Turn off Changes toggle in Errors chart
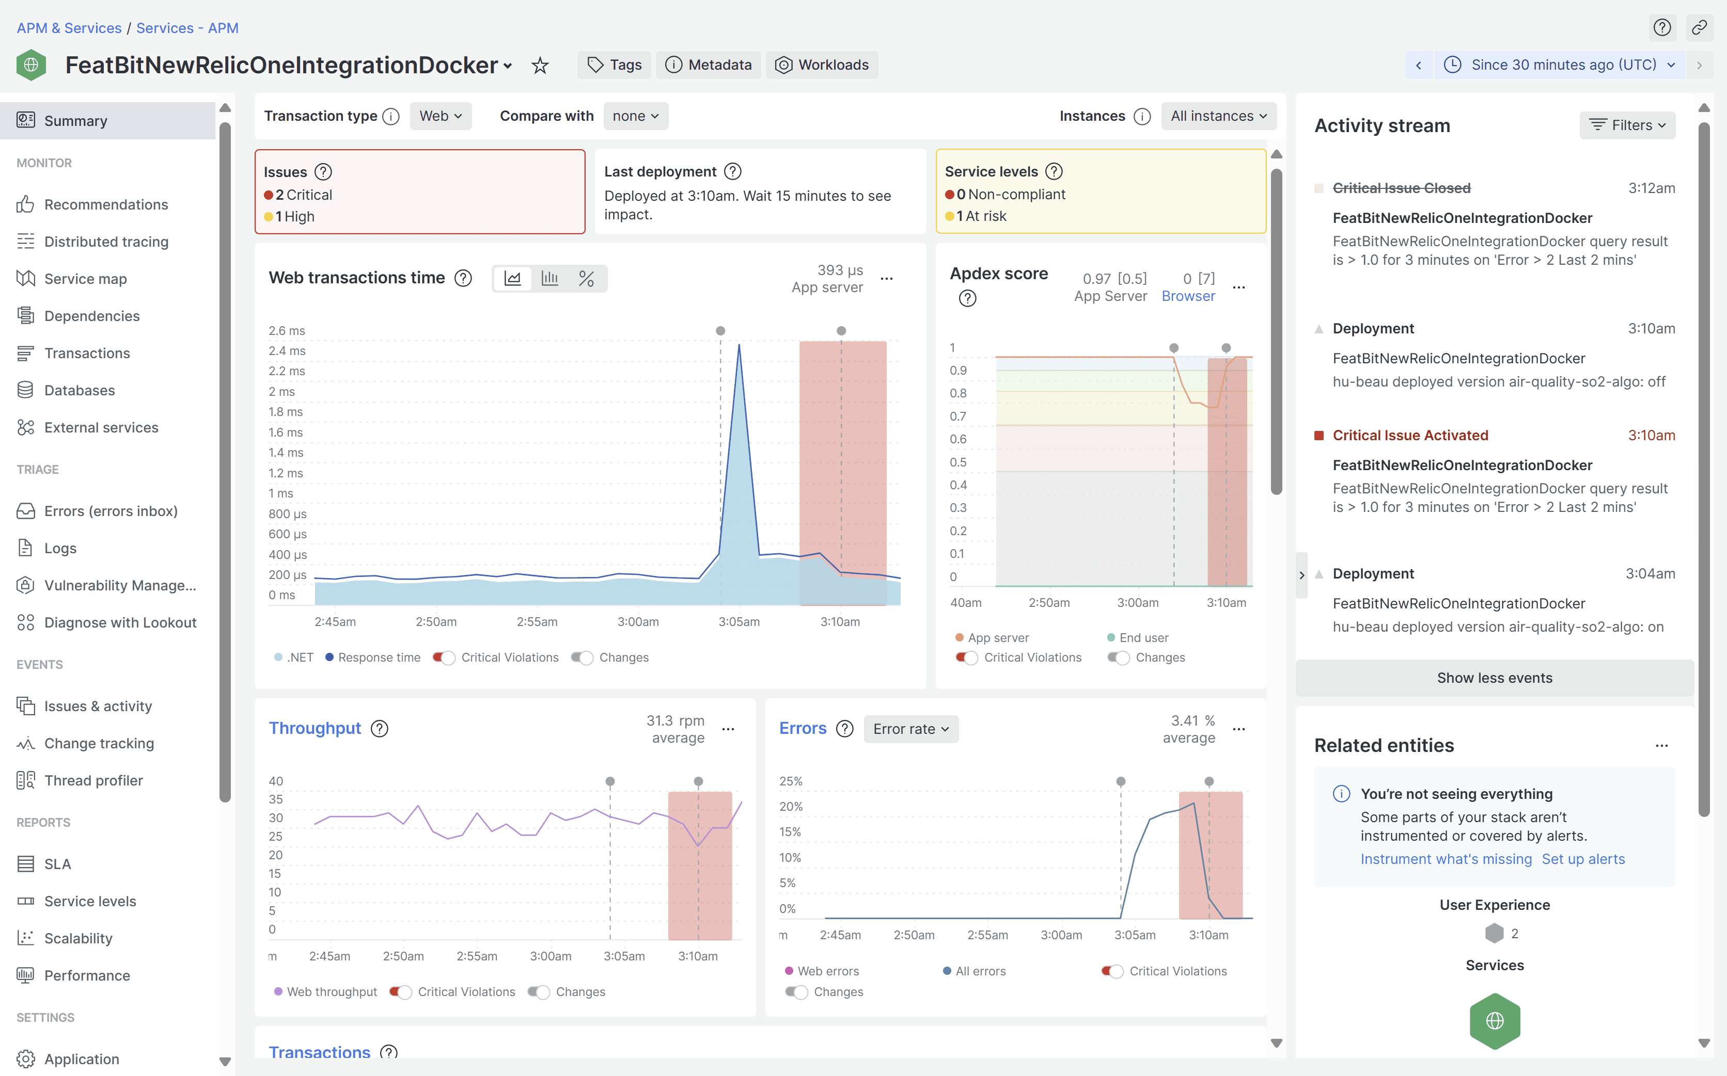 (x=797, y=991)
